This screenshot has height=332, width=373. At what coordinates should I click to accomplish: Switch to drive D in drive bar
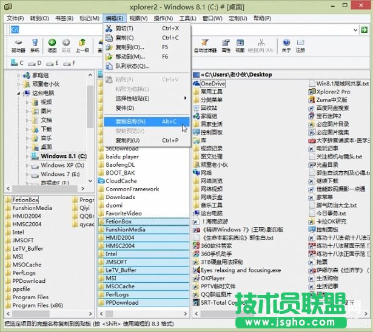point(35,63)
